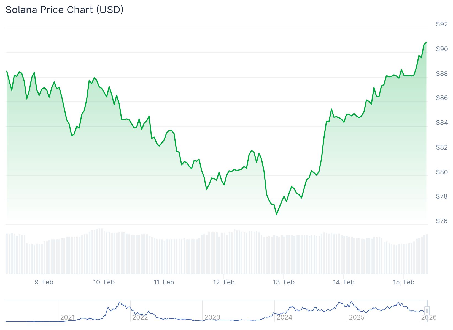Click the 2024 label in the navigator
Screen dimensions: 453x330
pyautogui.click(x=284, y=317)
